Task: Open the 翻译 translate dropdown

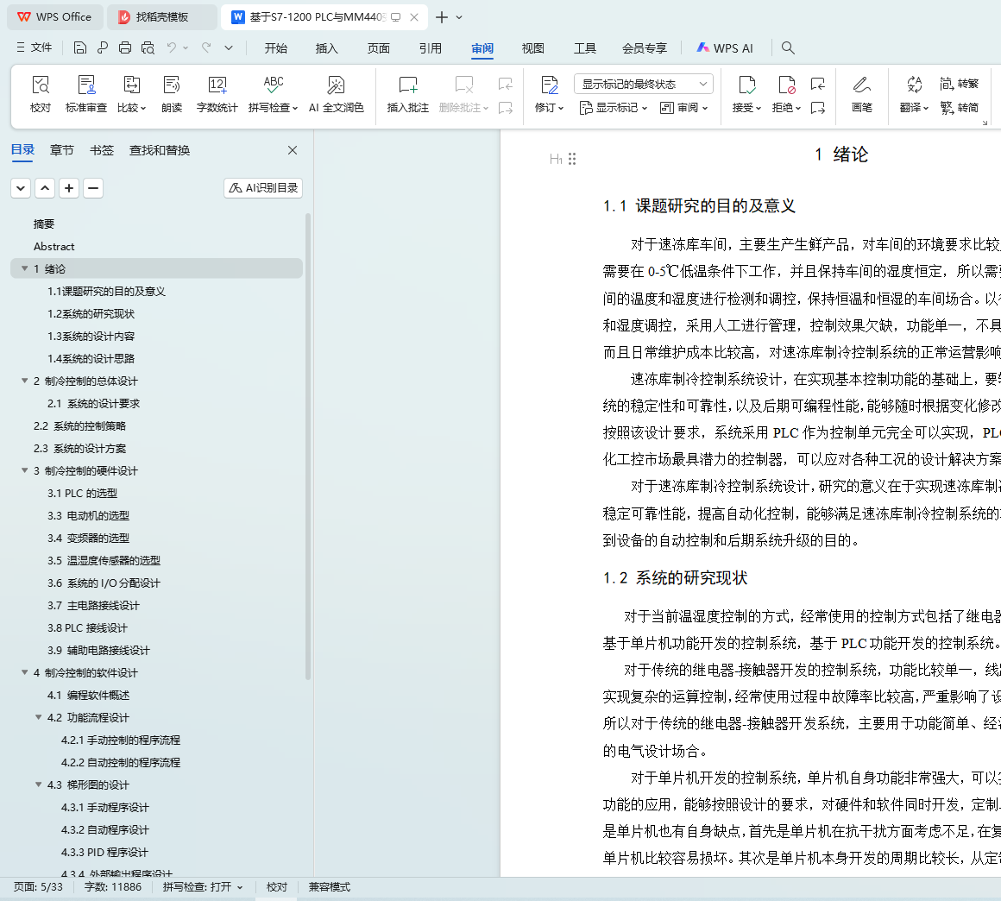Action: (x=914, y=95)
